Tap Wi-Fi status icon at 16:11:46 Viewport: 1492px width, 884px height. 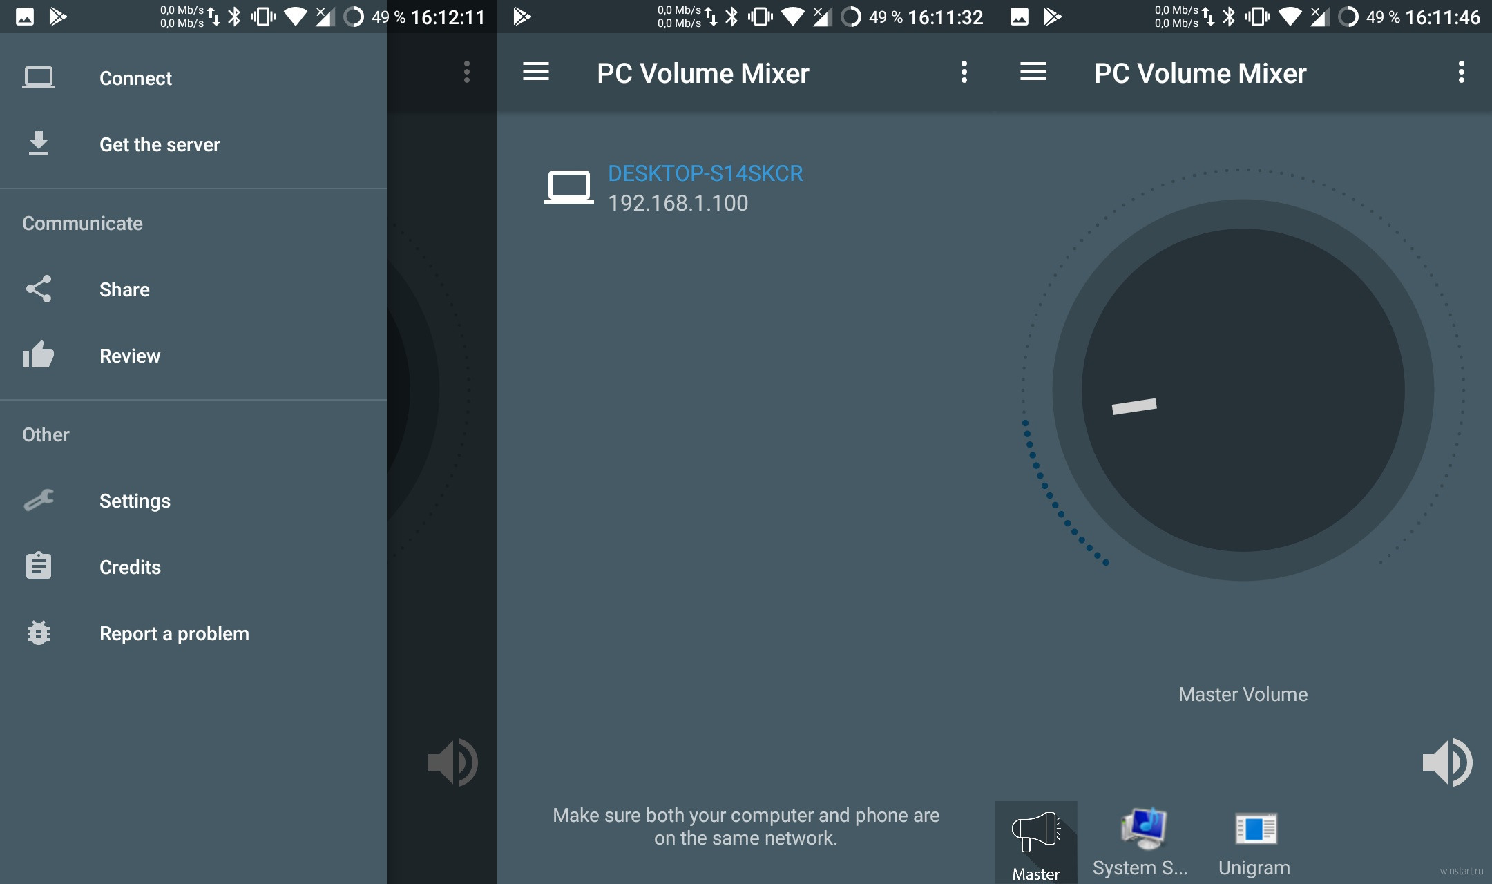(x=1290, y=17)
